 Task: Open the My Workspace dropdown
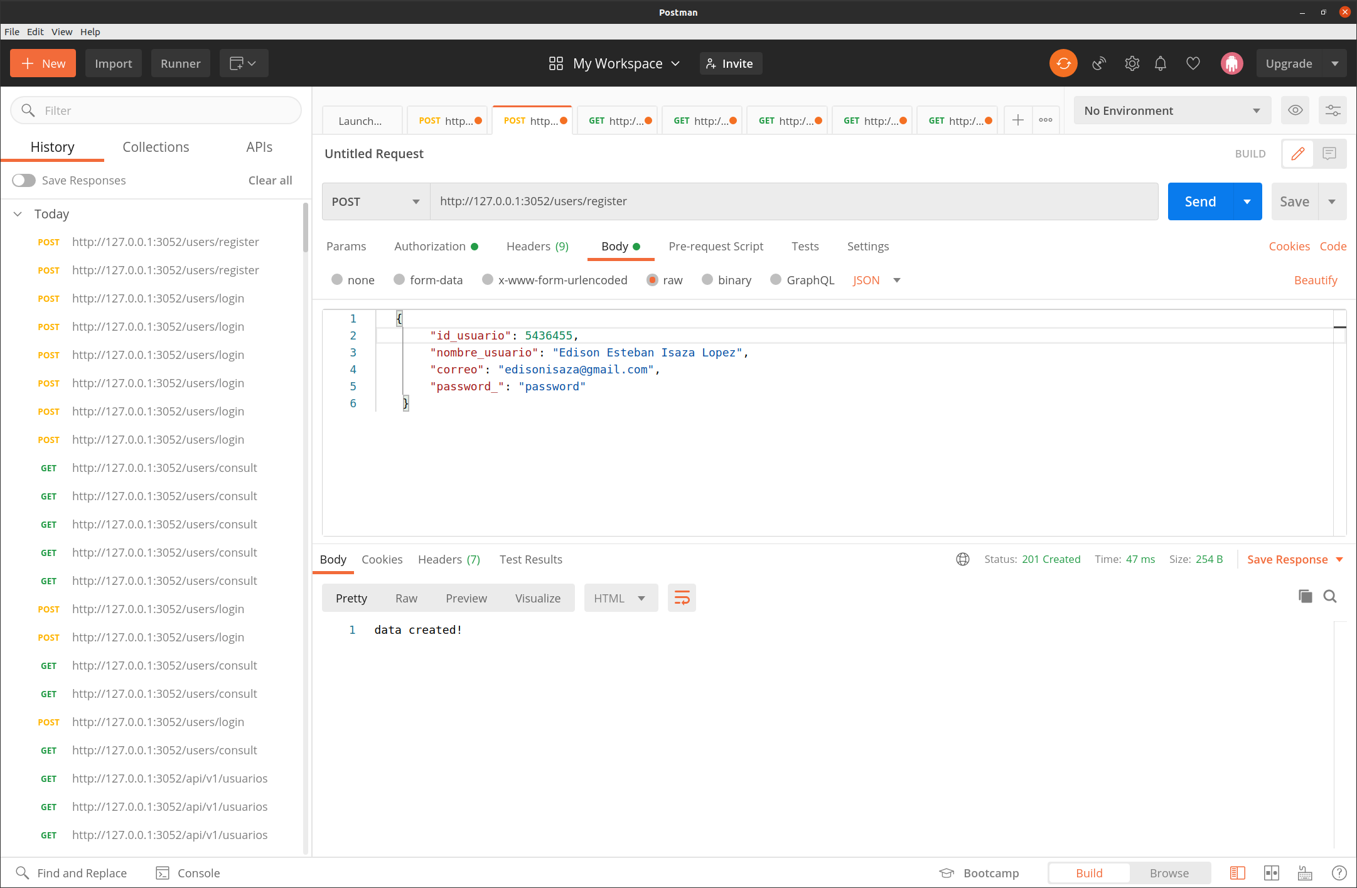(626, 63)
